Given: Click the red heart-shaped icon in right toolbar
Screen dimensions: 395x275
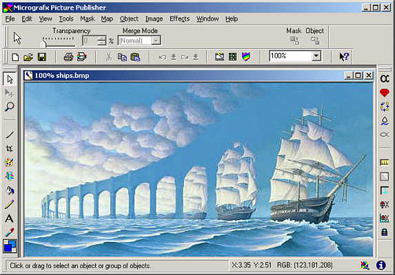Looking at the screenshot, I should coord(385,93).
